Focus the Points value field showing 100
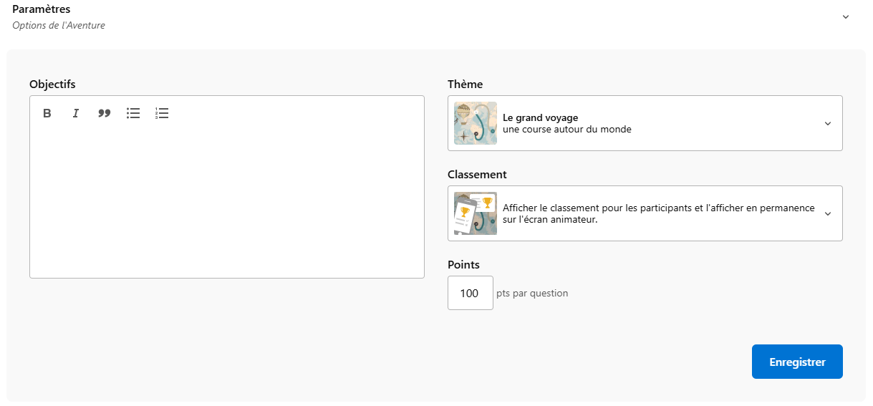 tap(470, 293)
